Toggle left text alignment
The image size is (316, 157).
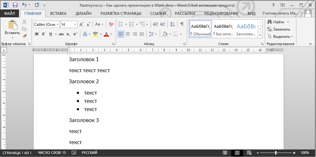coord(121,34)
